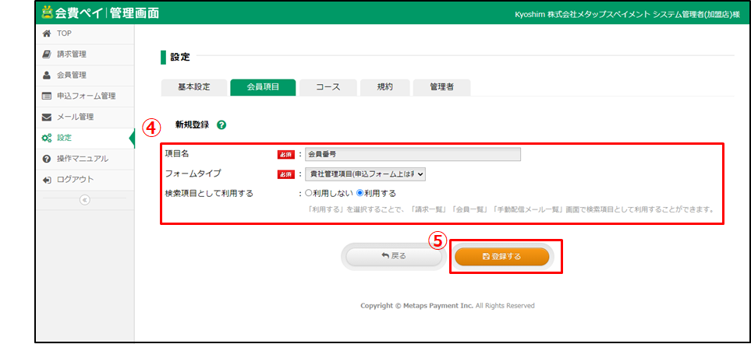This screenshot has height=344, width=751.
Task: Click the メール管理 envelope icon
Action: click(47, 118)
